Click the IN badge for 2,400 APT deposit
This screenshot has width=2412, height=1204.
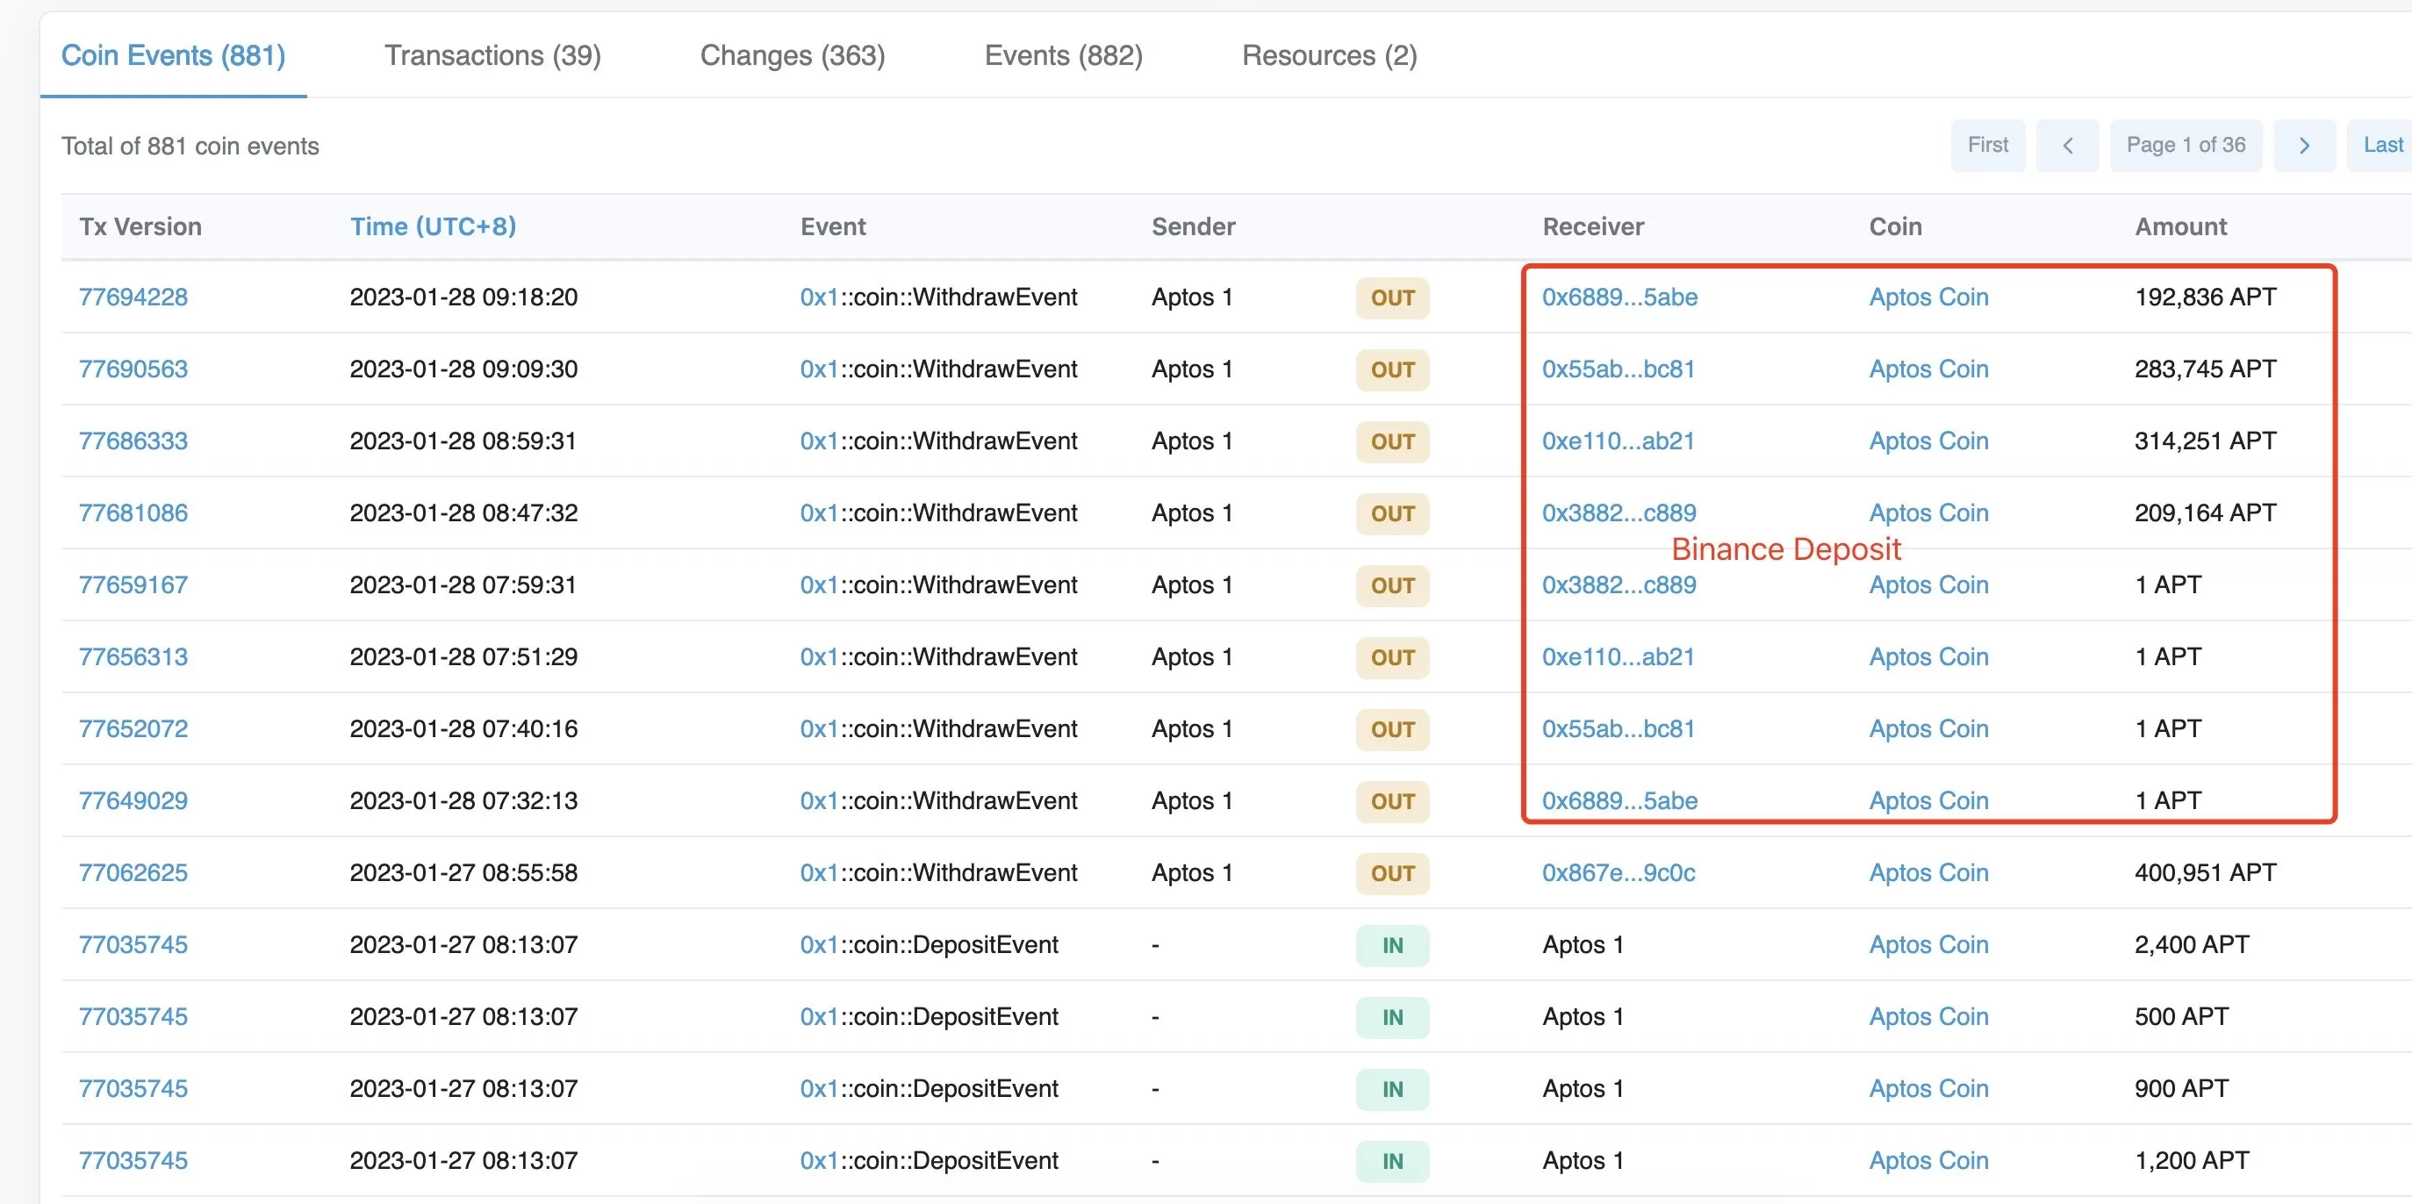pos(1391,944)
